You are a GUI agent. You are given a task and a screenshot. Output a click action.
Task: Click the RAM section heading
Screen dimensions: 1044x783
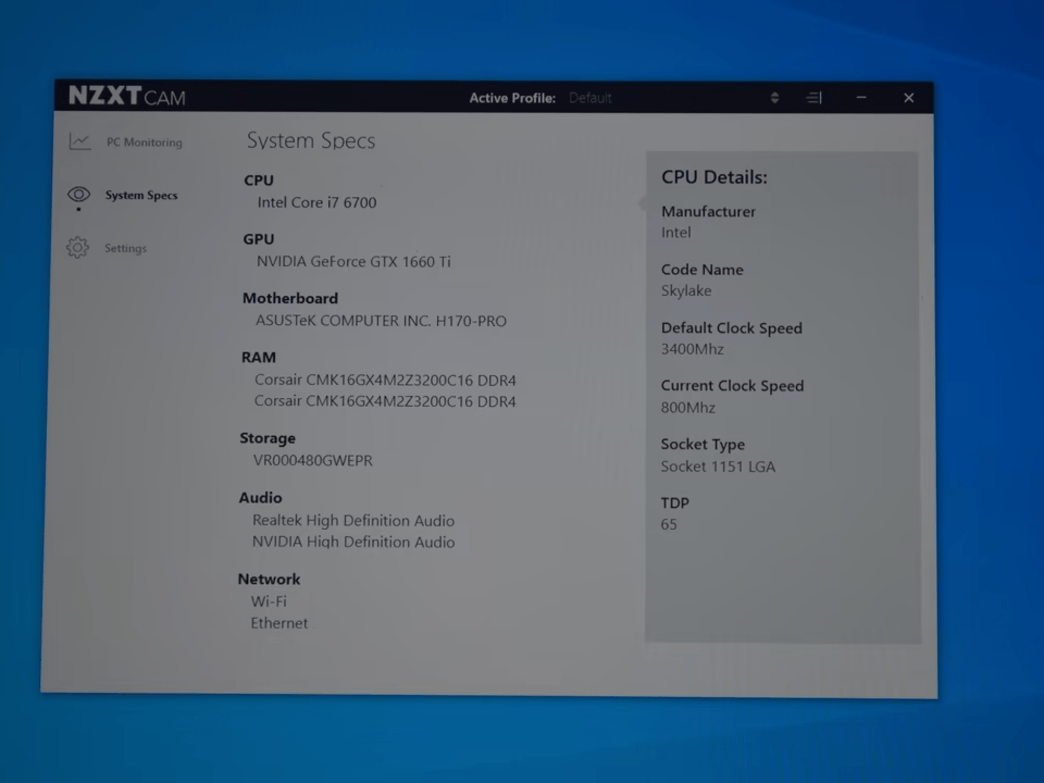coord(258,357)
